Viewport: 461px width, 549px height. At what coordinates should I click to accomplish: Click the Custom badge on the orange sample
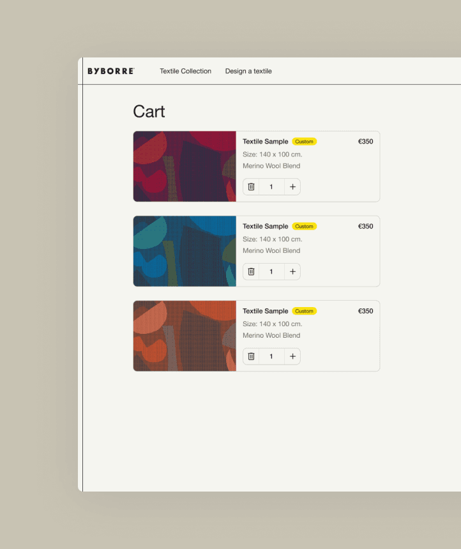tap(304, 311)
